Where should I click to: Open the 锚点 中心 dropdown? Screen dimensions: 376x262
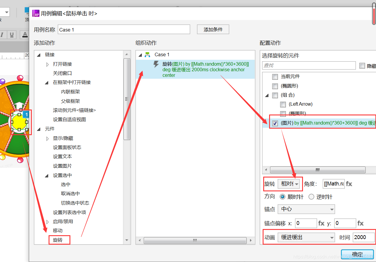click(x=306, y=209)
